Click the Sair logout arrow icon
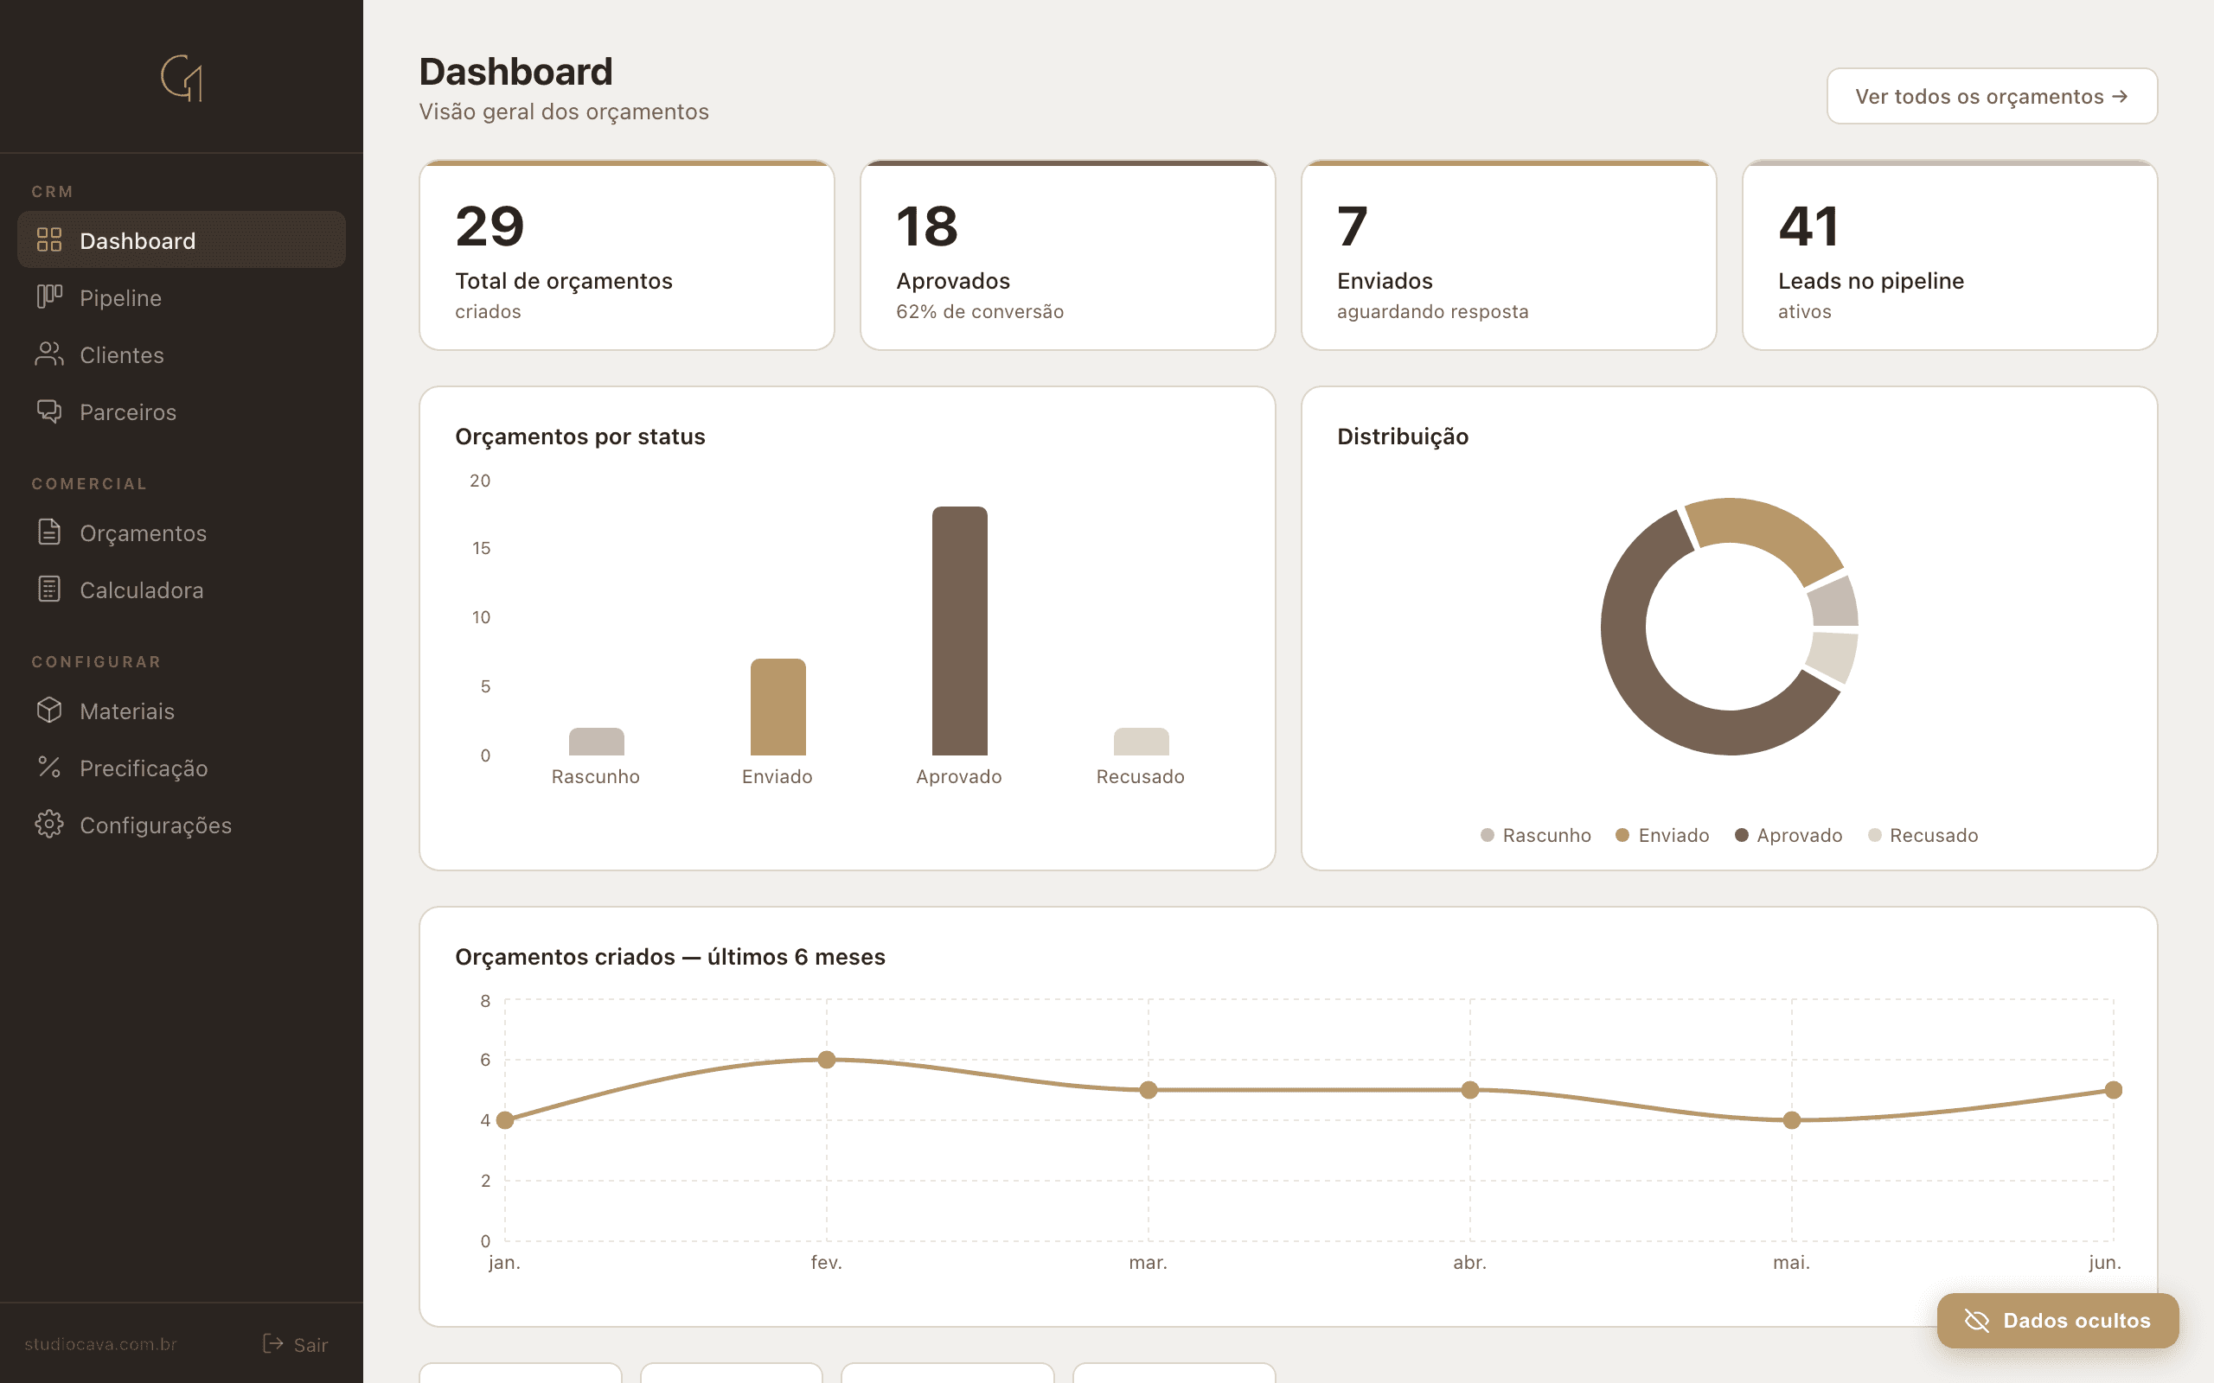2214x1383 pixels. click(272, 1343)
